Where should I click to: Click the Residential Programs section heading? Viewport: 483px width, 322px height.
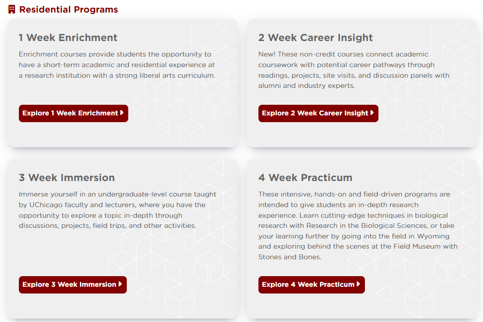point(68,10)
